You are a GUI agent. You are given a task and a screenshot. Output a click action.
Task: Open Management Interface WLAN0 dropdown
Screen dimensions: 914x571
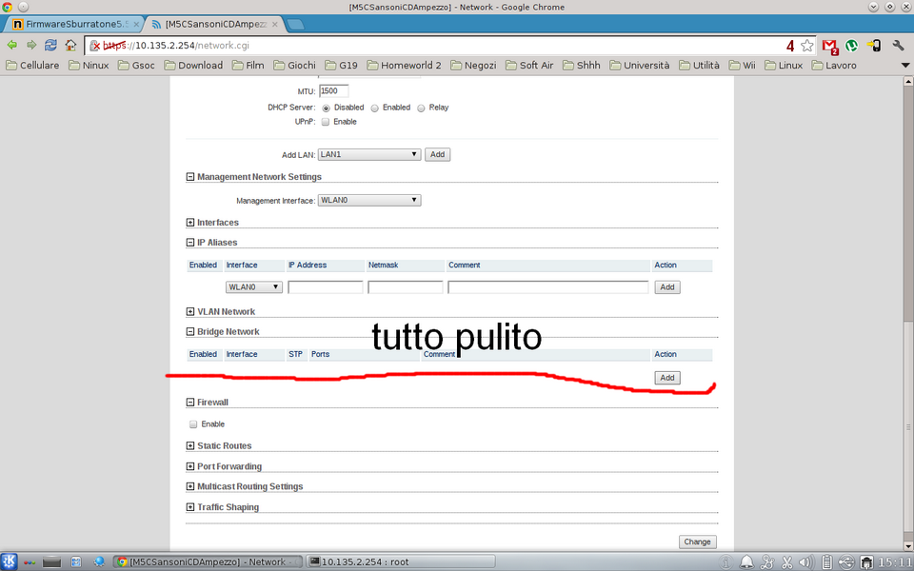(x=370, y=200)
